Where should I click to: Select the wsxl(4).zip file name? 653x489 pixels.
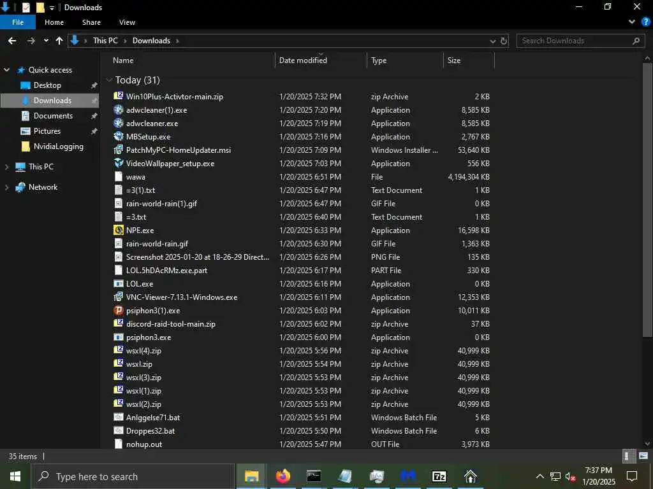tap(143, 351)
